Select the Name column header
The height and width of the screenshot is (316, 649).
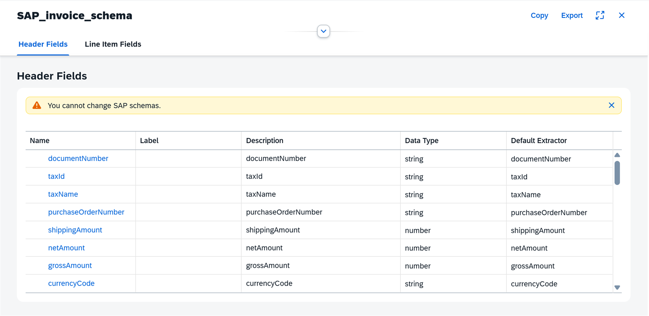click(x=80, y=141)
